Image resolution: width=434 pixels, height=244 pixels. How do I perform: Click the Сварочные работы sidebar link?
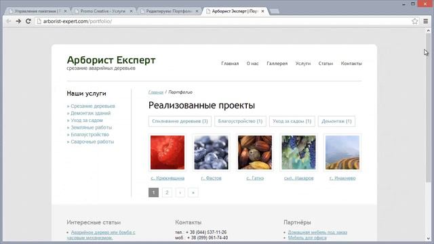(x=92, y=142)
